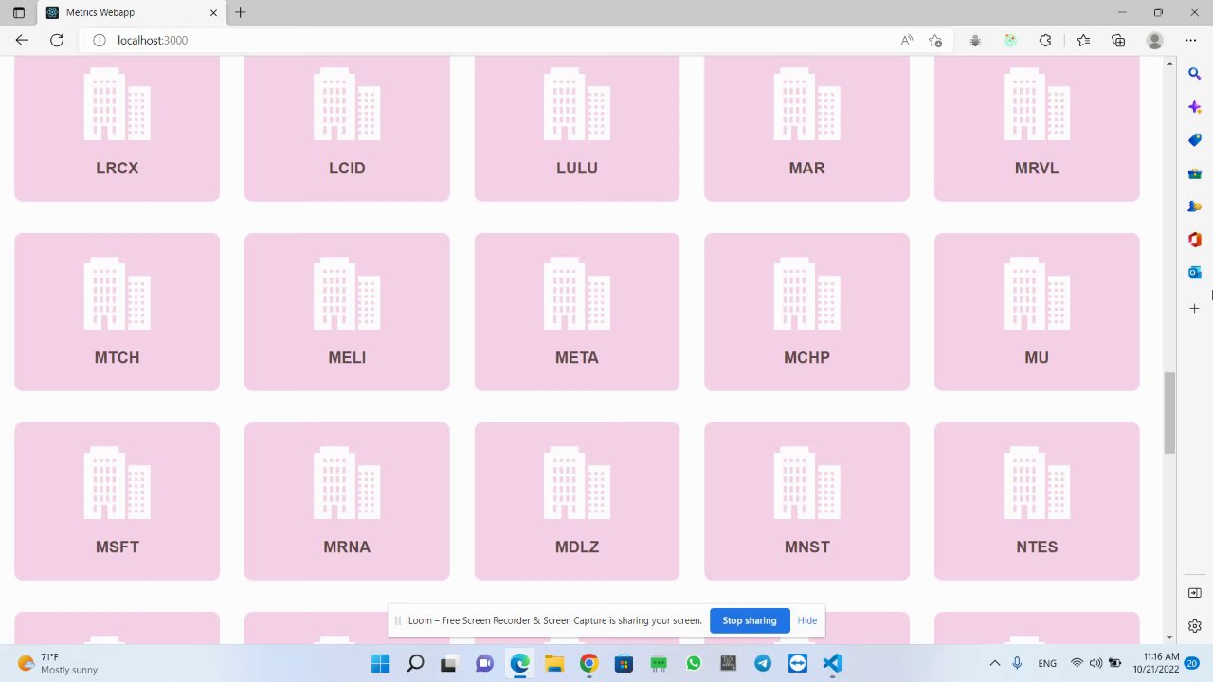The height and width of the screenshot is (682, 1213).
Task: Launch Google Chrome from taskbar
Action: tap(588, 663)
